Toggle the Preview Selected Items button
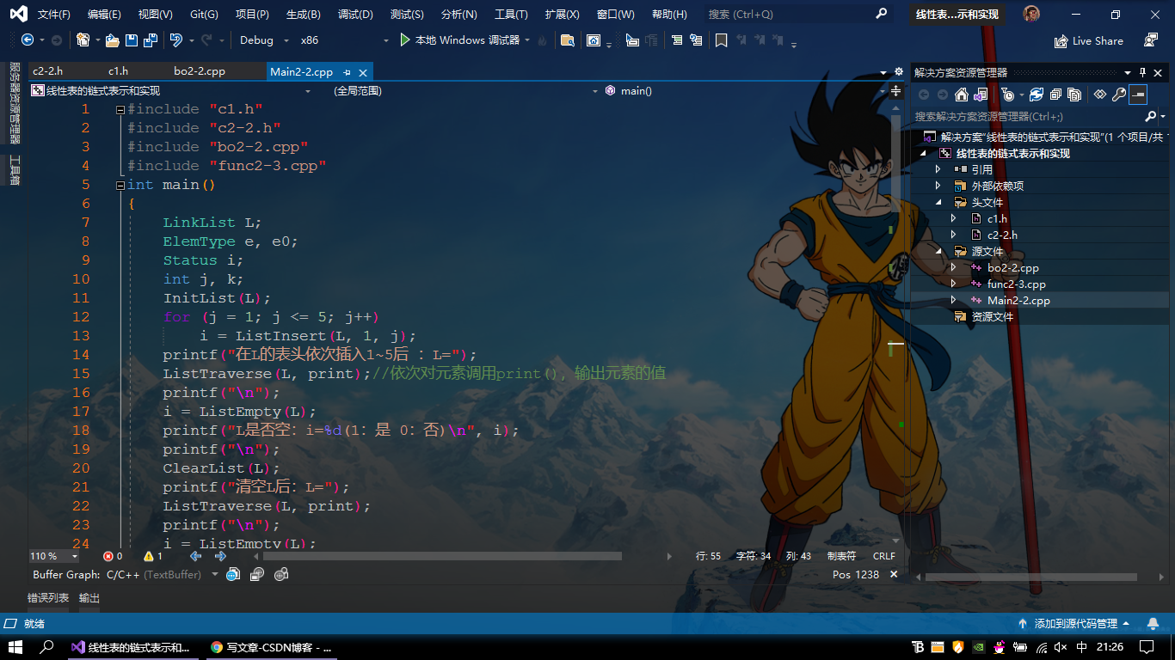Viewport: 1175px width, 660px height. tap(1138, 95)
